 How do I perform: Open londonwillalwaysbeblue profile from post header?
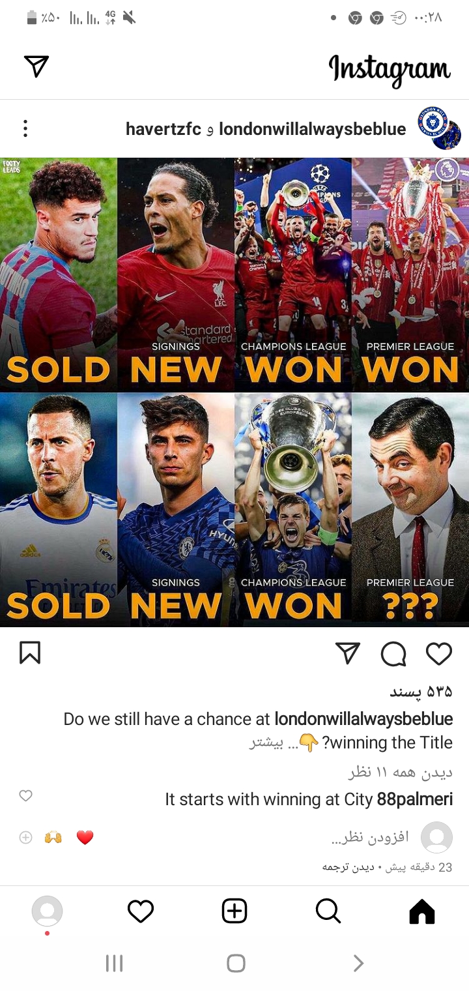(313, 129)
